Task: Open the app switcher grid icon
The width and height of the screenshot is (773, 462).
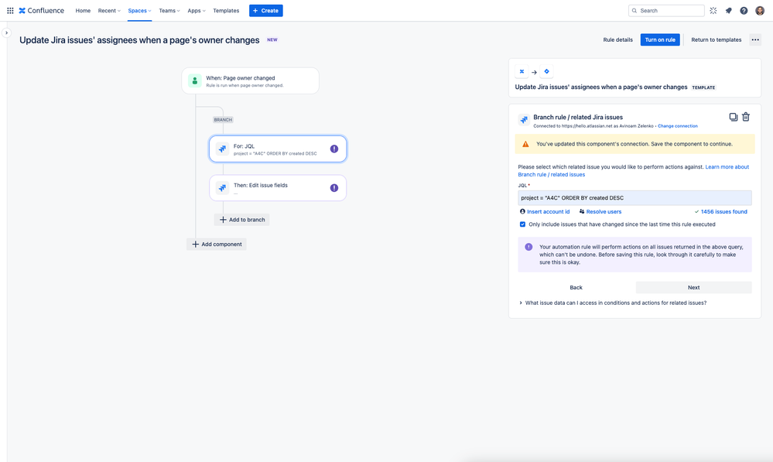Action: coord(10,10)
